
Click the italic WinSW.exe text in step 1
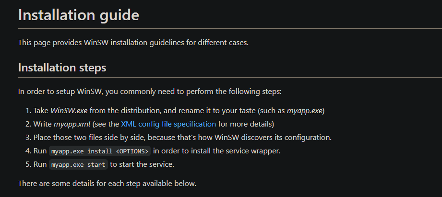[x=69, y=111]
